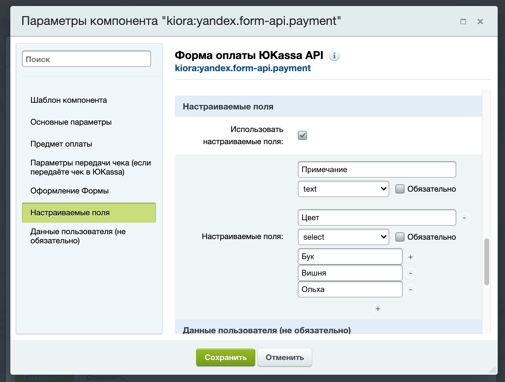Mark Цвет field as Обязательно

400,237
